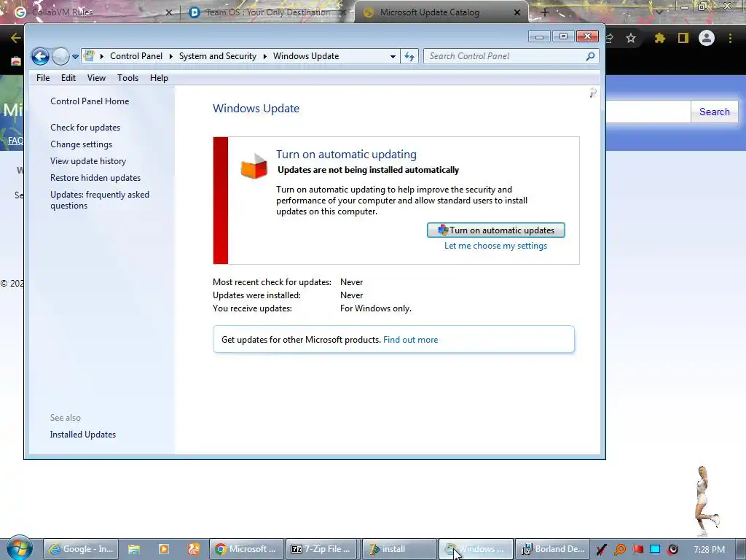
Task: Open a new Chrome tab
Action: [x=545, y=12]
